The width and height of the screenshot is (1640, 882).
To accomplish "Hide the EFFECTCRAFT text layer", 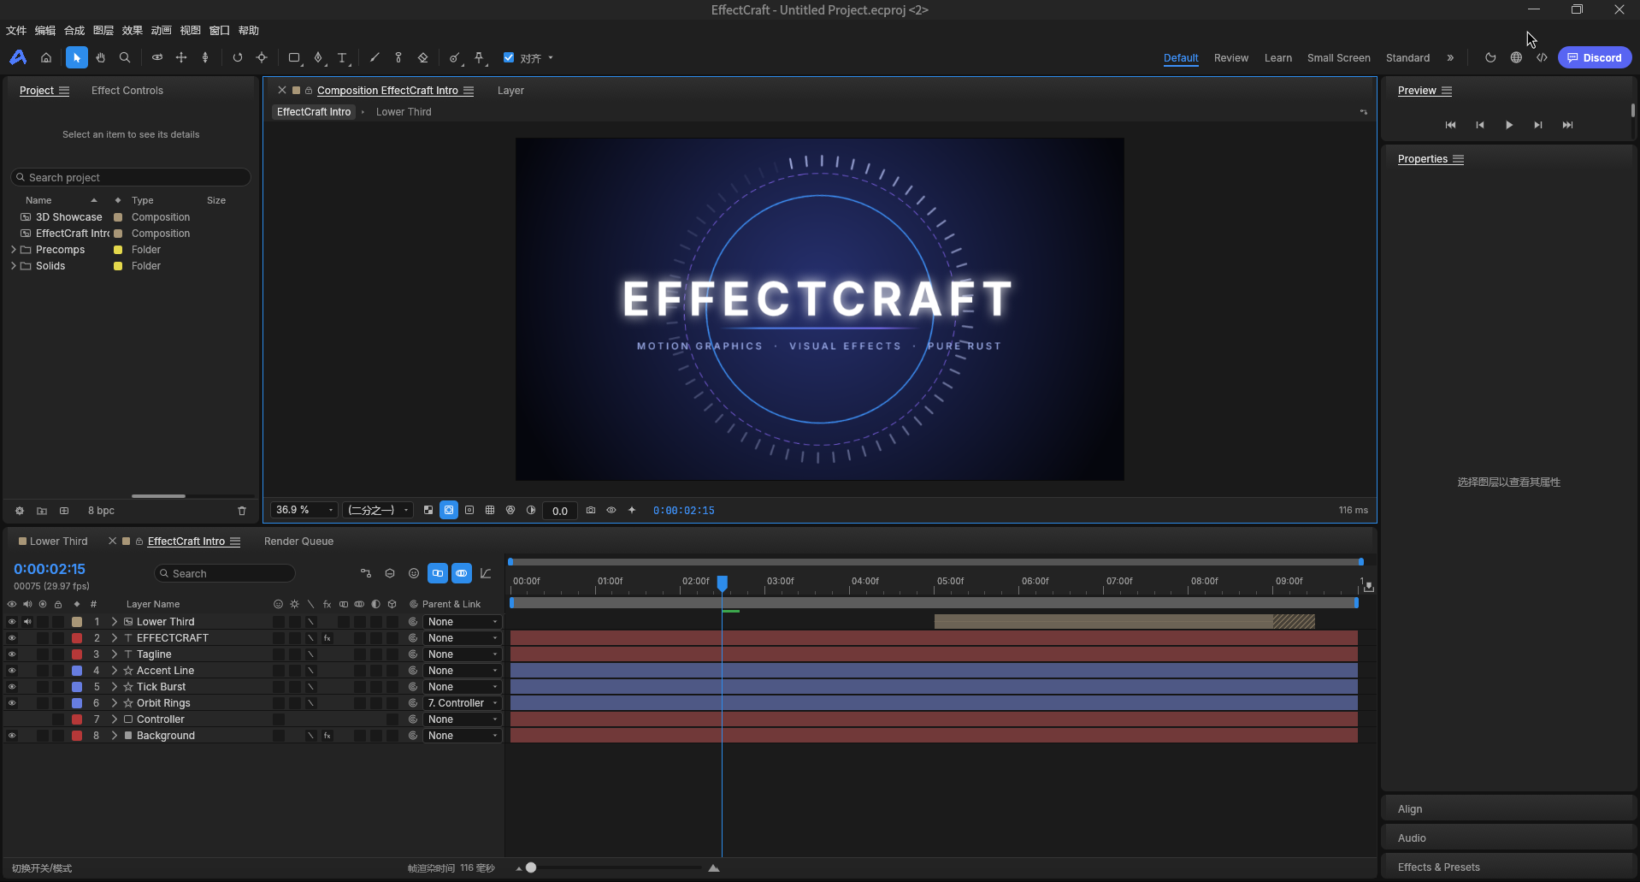I will 12,638.
